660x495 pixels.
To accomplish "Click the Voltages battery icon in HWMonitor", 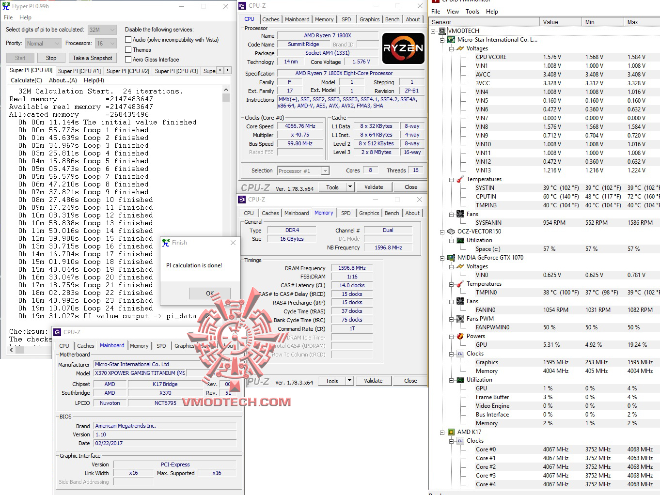I will (461, 48).
